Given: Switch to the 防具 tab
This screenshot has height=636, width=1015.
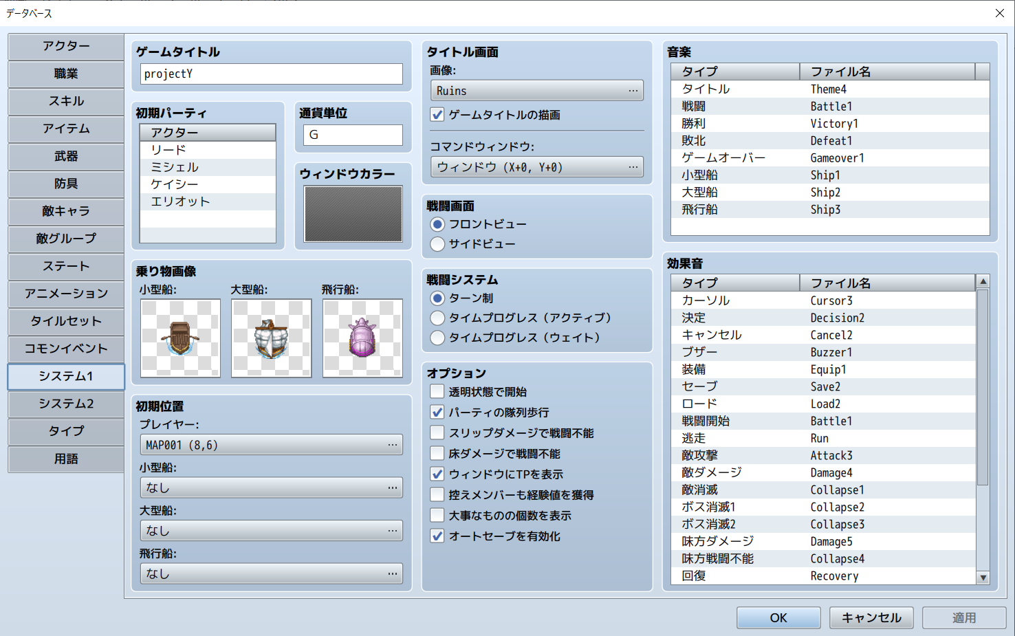Looking at the screenshot, I should tap(66, 184).
